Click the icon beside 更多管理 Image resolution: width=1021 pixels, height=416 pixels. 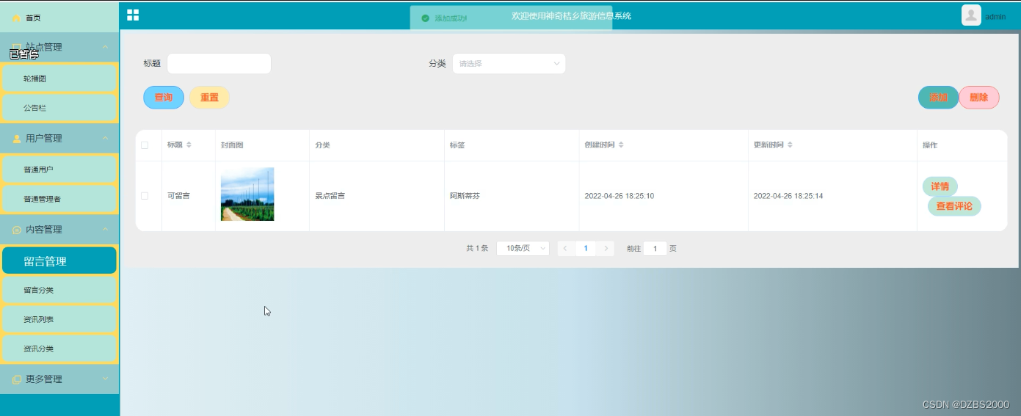tap(17, 379)
